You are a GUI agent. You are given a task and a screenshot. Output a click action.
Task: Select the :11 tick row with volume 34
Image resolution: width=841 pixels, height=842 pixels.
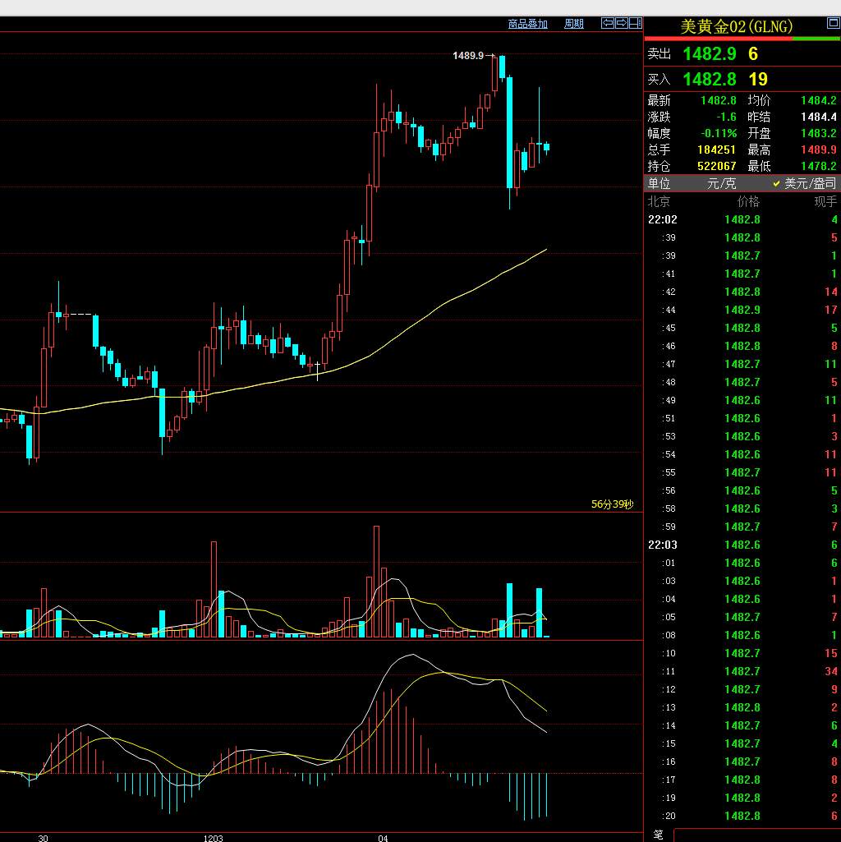click(742, 671)
